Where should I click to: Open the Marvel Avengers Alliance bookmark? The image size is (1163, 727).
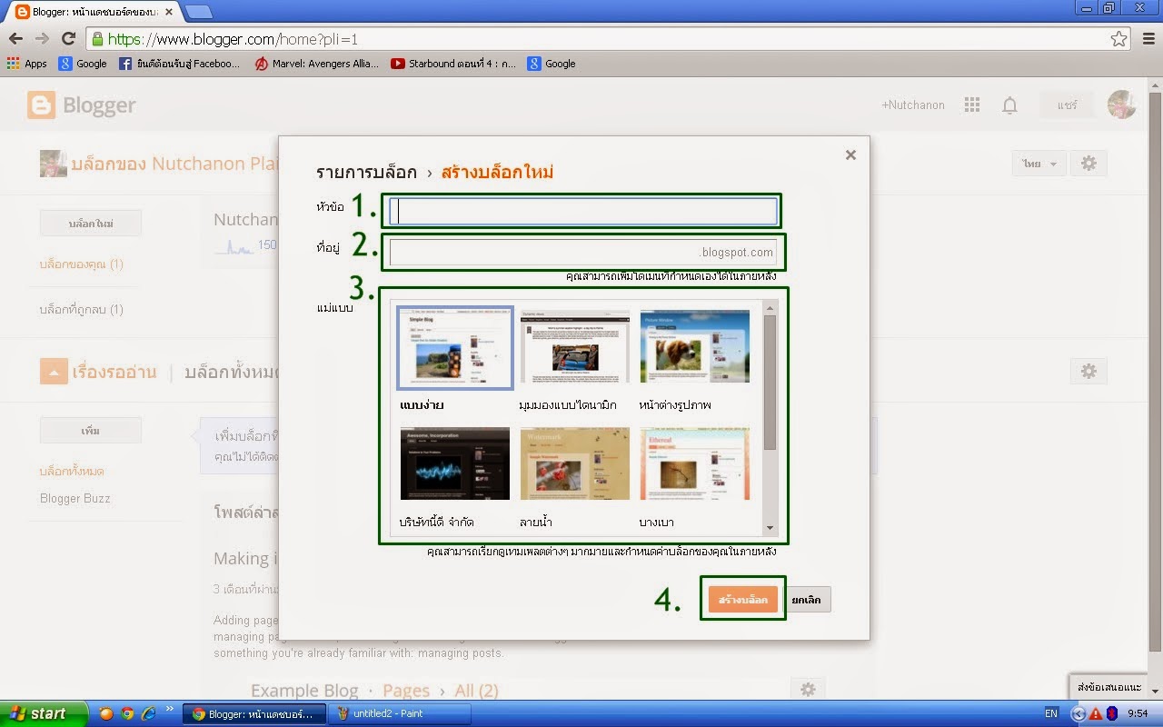click(x=316, y=64)
